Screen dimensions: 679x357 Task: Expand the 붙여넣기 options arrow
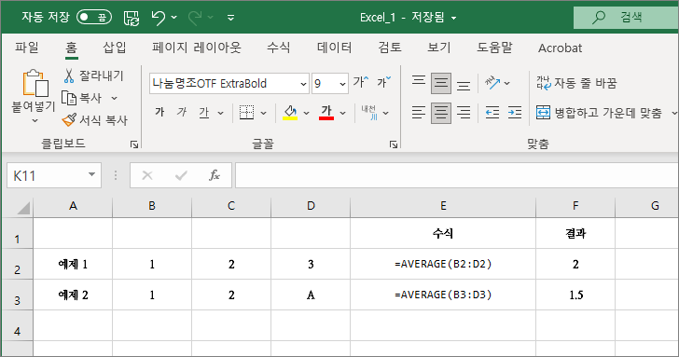(35, 121)
